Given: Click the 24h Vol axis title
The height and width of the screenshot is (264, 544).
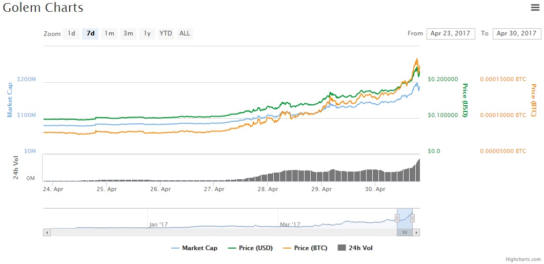Looking at the screenshot, I should (x=16, y=168).
